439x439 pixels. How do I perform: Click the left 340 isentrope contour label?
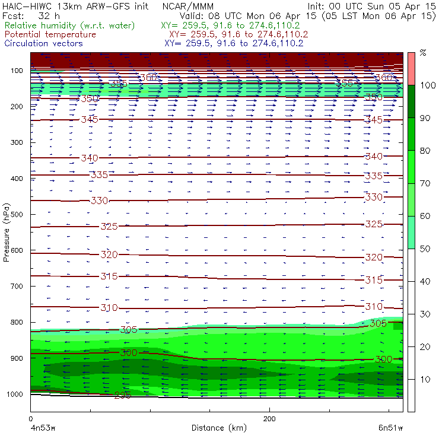coord(90,158)
